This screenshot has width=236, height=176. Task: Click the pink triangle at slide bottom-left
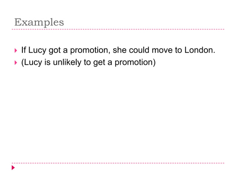pyautogui.click(x=13, y=168)
